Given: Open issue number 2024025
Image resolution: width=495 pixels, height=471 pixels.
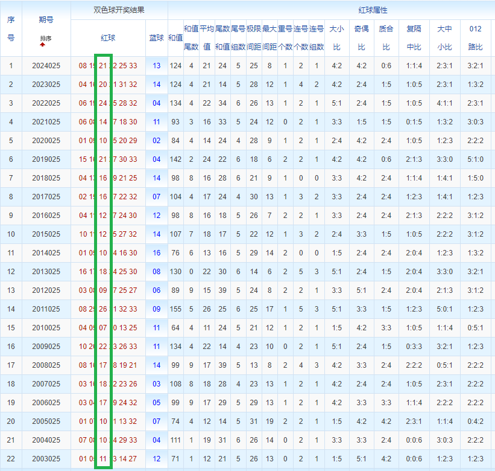Looking at the screenshot, I should click(46, 66).
